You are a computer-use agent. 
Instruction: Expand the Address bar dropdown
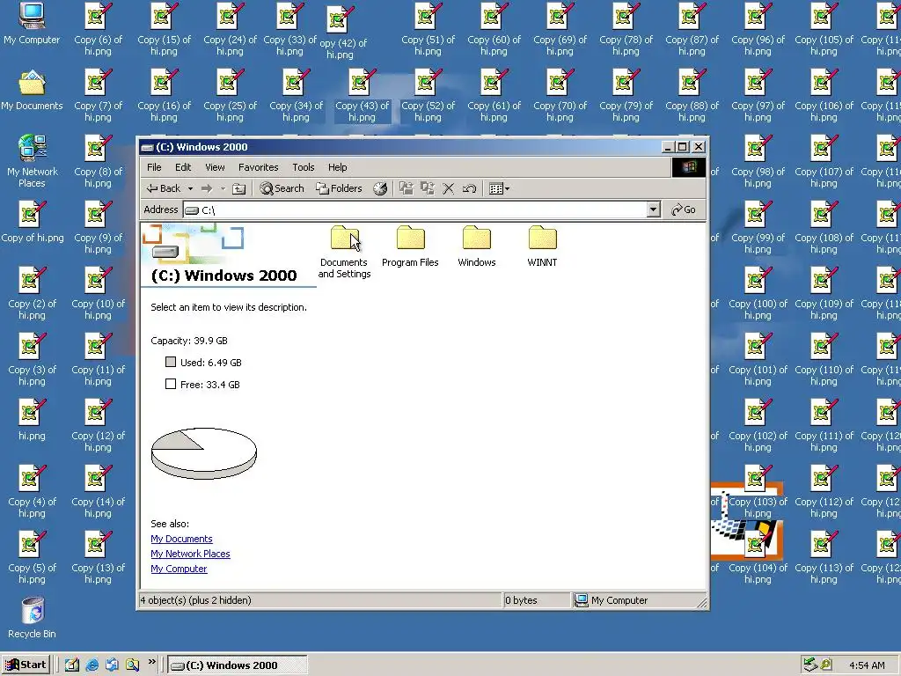654,209
